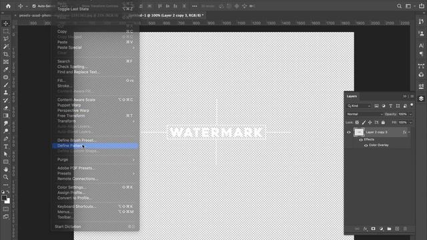
Task: Select the Magic Wand tool
Action: tap(6, 47)
